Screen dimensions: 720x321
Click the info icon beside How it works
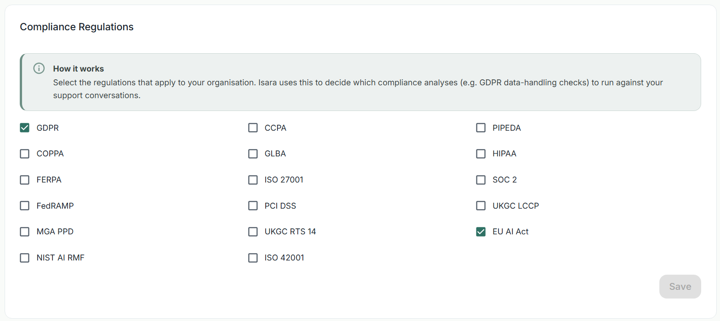pyautogui.click(x=39, y=68)
